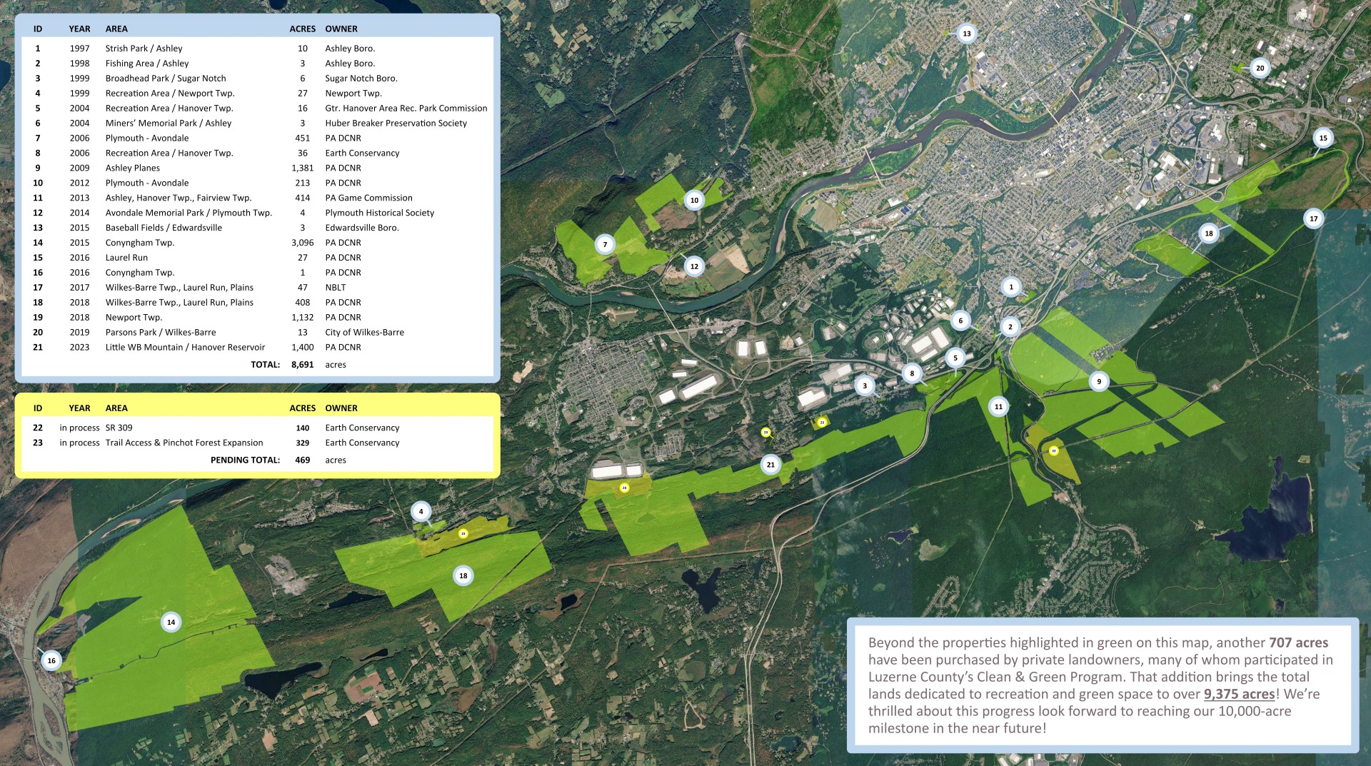Select 'Parsons Park / Wilkes-Barre' entry
1371x766 pixels.
coord(161,333)
